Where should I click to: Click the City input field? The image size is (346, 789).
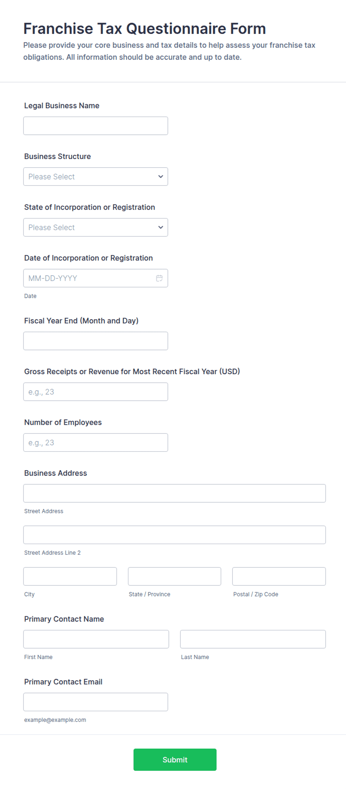tap(70, 576)
